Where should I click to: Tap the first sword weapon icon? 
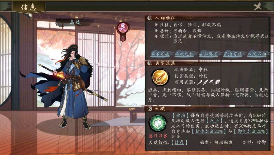[x=200, y=82]
